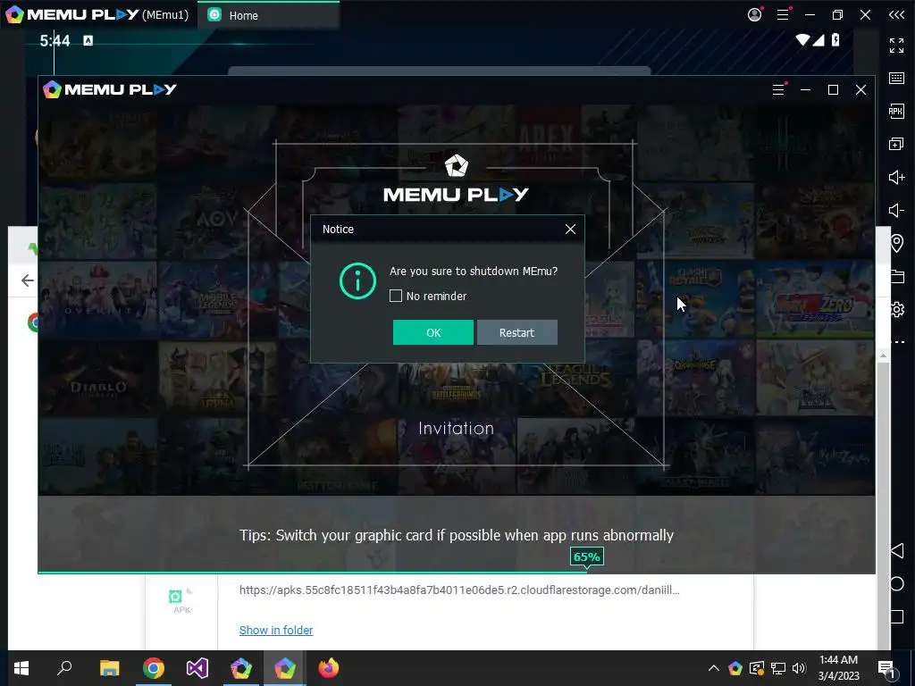Screen dimensions: 915x686
Task: Click the Show in folder link
Action: tap(276, 630)
